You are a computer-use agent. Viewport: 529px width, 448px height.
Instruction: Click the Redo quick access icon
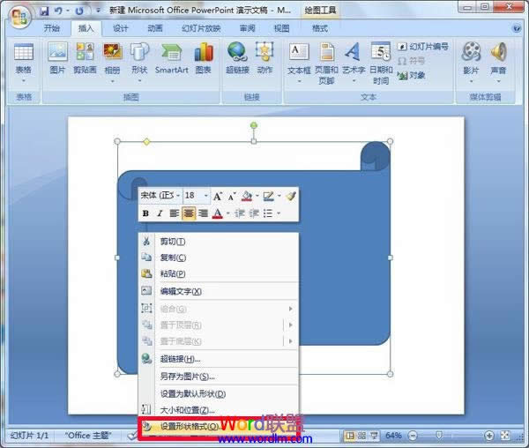coord(79,11)
